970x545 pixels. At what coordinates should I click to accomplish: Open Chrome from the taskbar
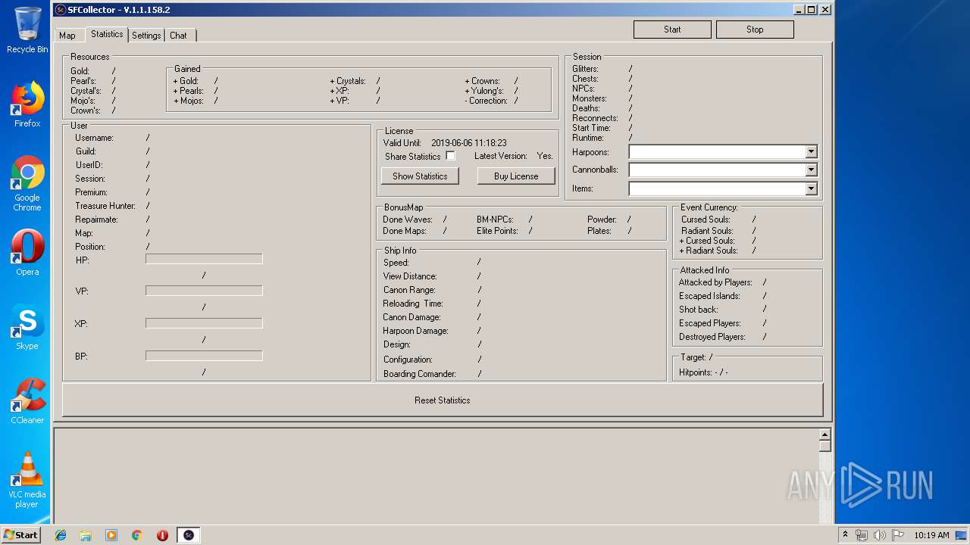pos(137,535)
